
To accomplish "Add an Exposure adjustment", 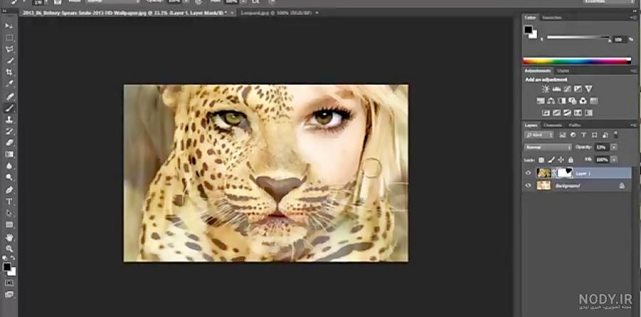I will [578, 89].
